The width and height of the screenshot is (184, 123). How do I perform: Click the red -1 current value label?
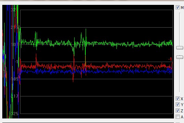point(170,59)
